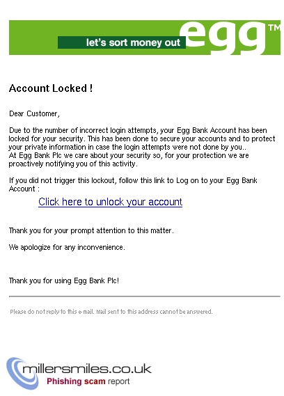284x396 pixels.
Task: Click the "Phishing scam report" label
Action: (88, 381)
